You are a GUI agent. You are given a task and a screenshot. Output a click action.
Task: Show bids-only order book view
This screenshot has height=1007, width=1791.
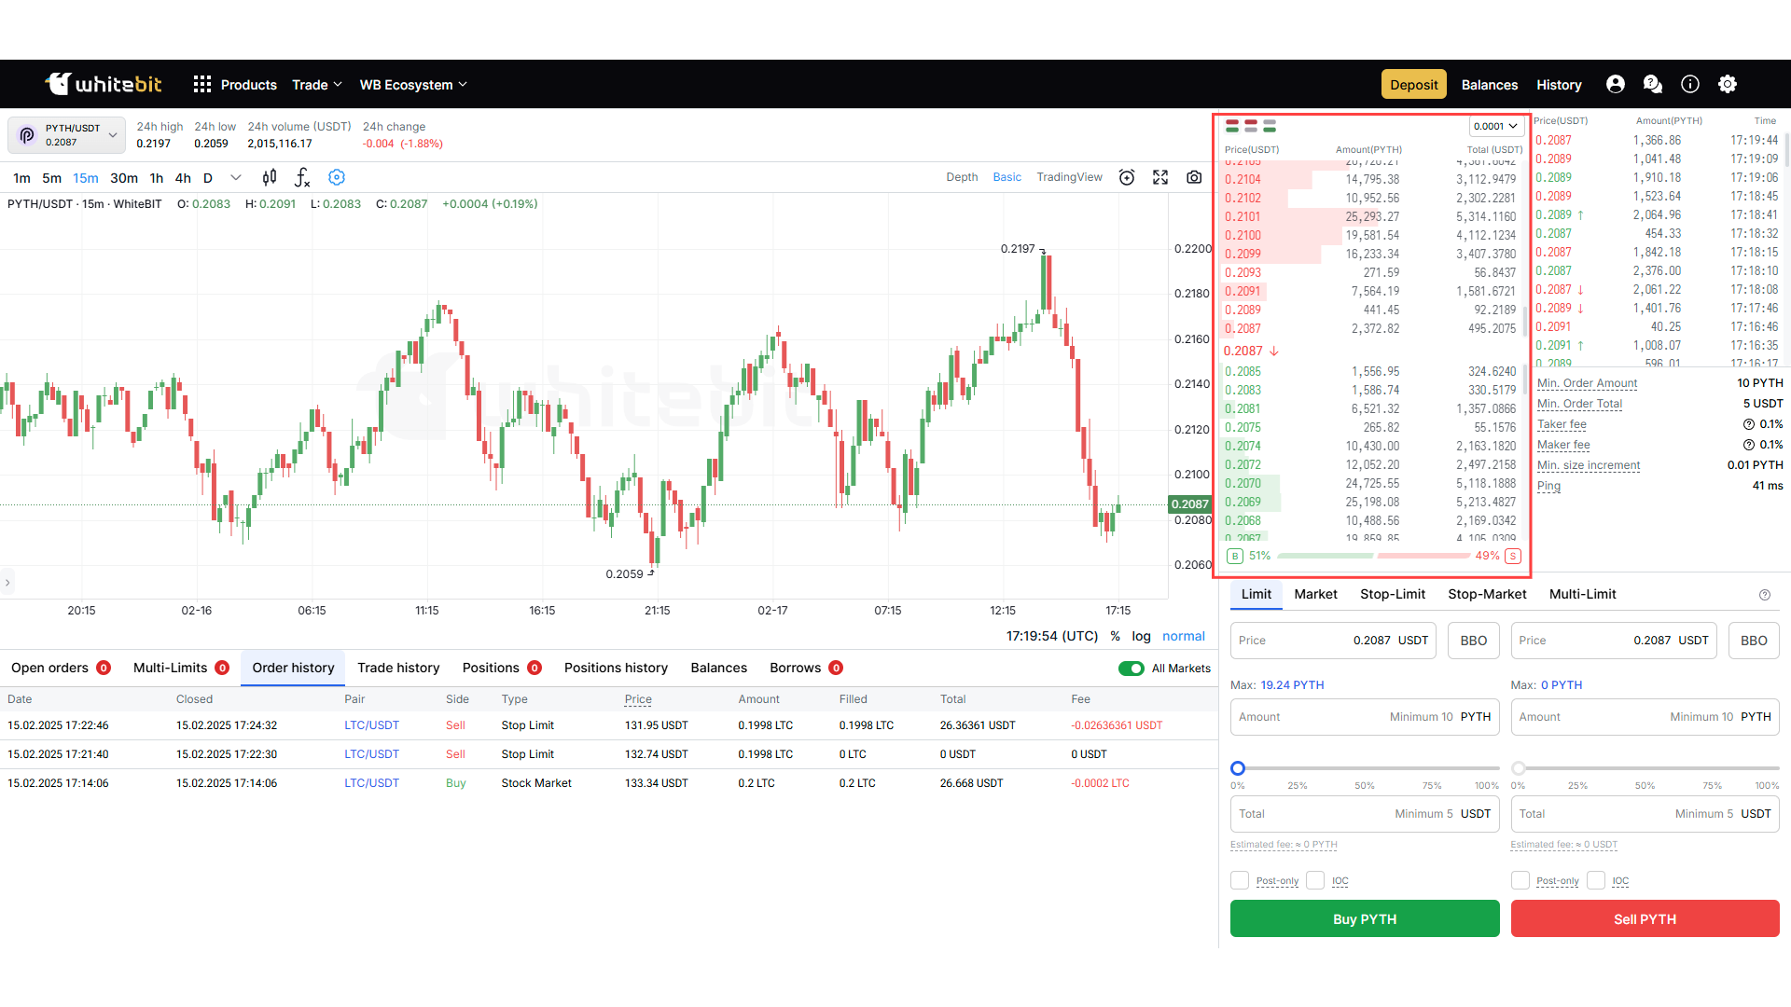click(x=1270, y=126)
